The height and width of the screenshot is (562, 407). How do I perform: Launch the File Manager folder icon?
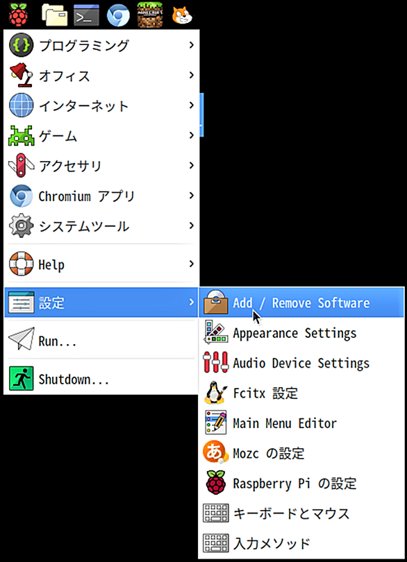click(x=55, y=15)
